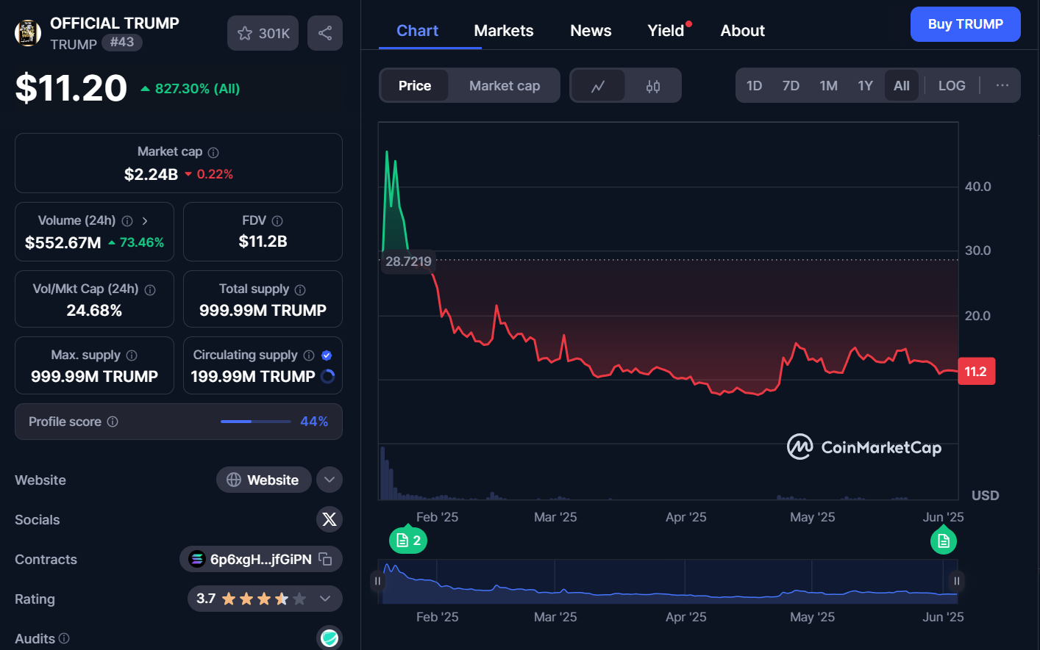The width and height of the screenshot is (1040, 650).
Task: Switch to the Chart tab
Action: 417,31
